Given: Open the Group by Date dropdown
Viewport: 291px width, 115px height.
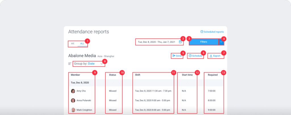Looking at the screenshot, I should (88, 64).
